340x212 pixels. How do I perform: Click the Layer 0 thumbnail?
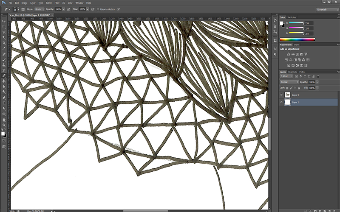288,95
